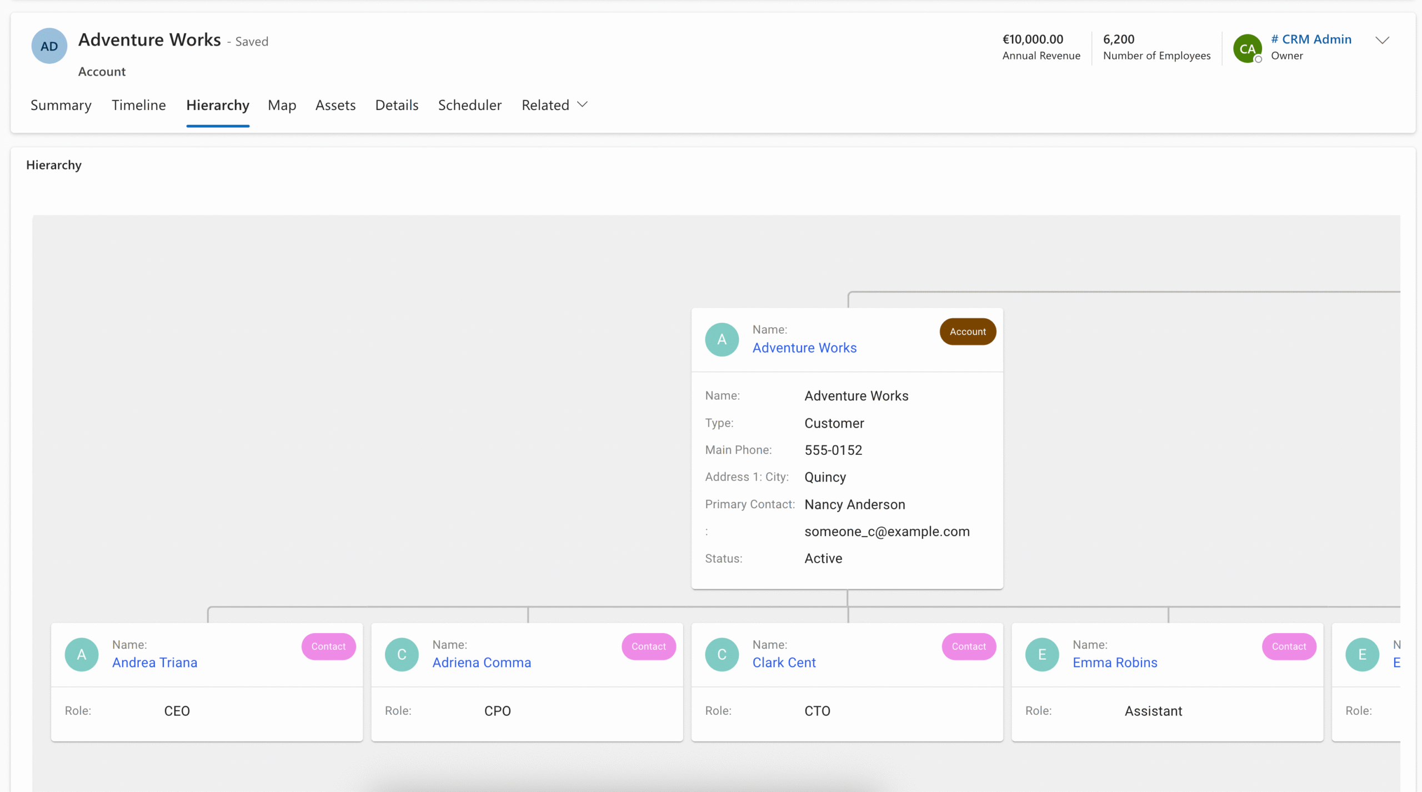The height and width of the screenshot is (792, 1422).
Task: Click the CEO role value
Action: tap(177, 711)
